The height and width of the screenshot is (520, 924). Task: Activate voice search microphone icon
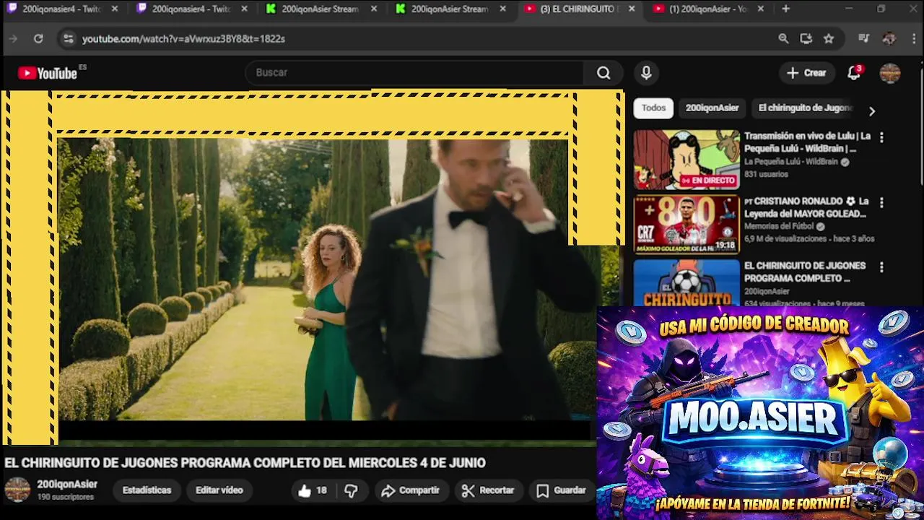[646, 73]
